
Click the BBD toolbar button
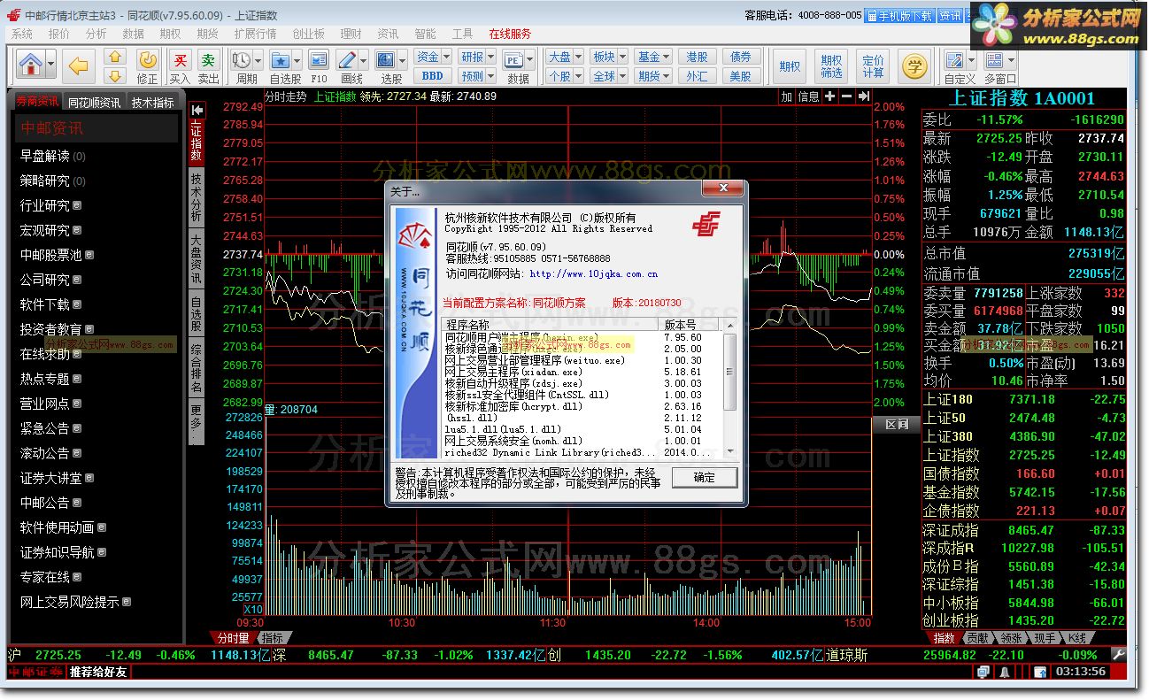click(433, 76)
